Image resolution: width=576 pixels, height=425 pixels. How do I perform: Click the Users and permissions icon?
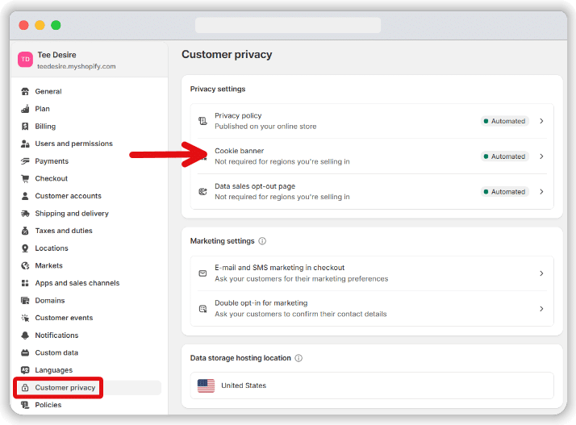[25, 144]
